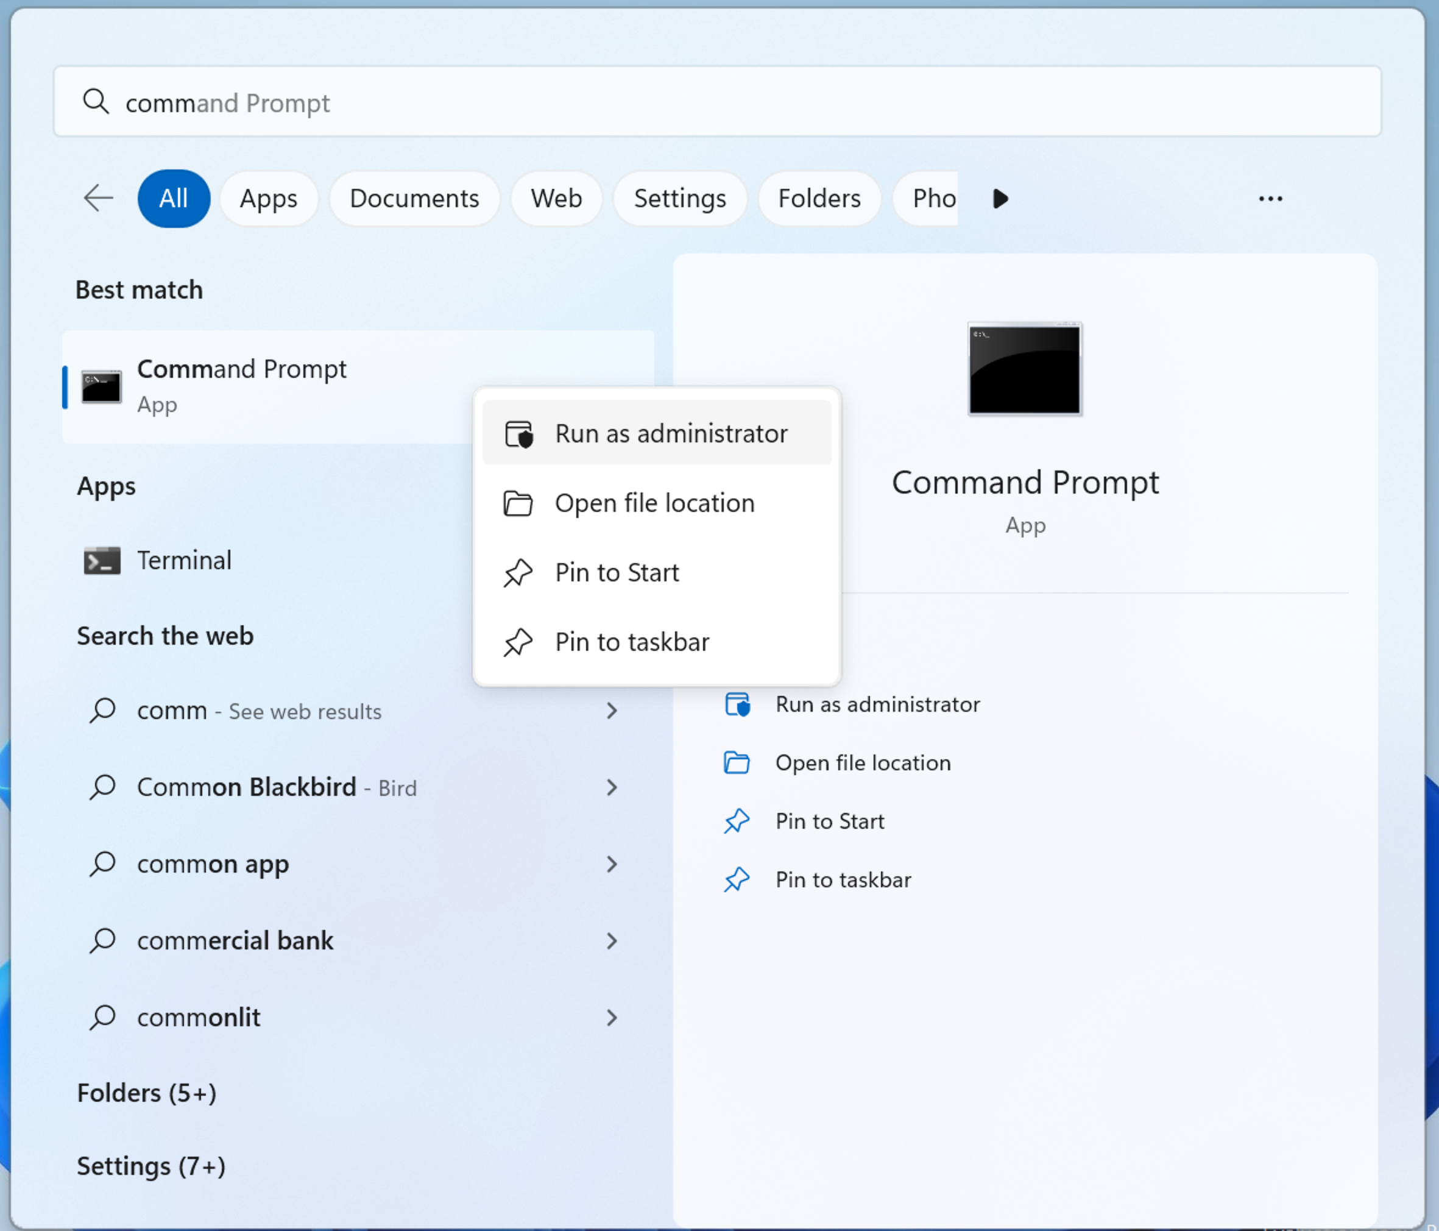
Task: Open the commonlit web suggestion
Action: click(x=199, y=1017)
